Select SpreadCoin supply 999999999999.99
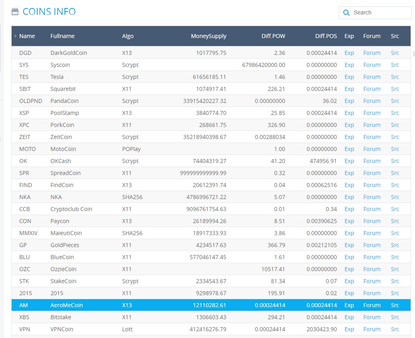The width and height of the screenshot is (415, 338). 203,173
